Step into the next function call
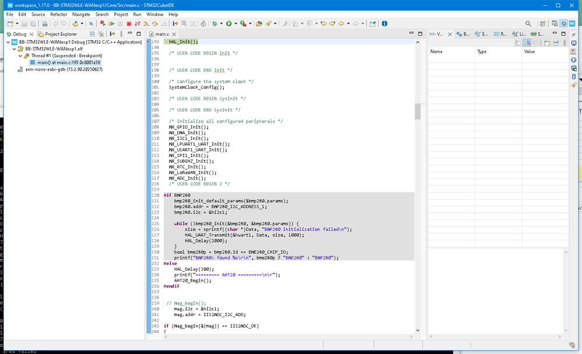 tap(145, 24)
